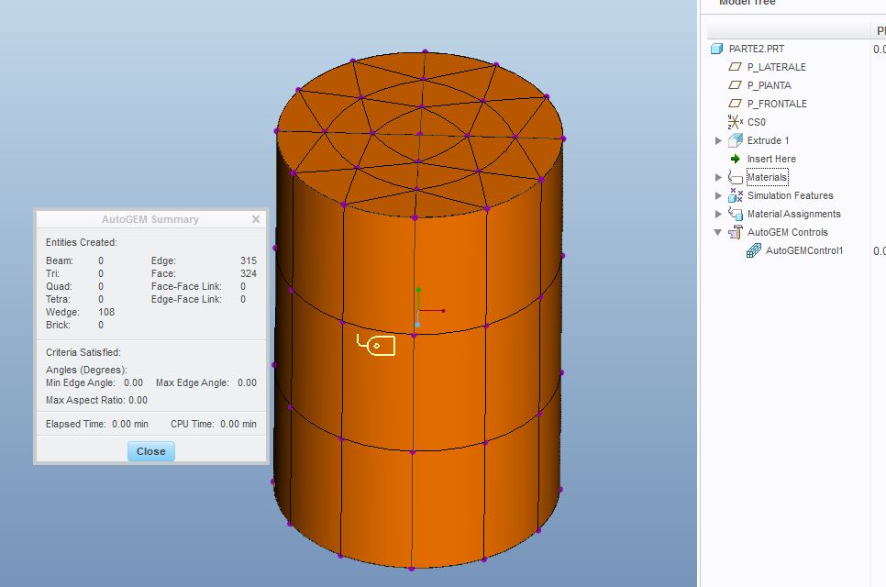Viewport: 886px width, 587px height.
Task: Select the Extrude 1 tree entry label
Action: (x=768, y=140)
